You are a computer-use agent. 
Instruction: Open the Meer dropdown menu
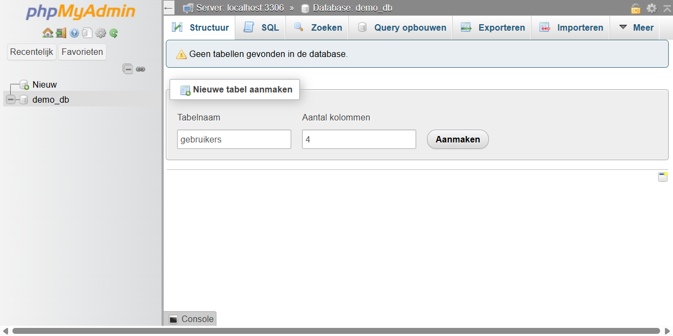(x=636, y=27)
